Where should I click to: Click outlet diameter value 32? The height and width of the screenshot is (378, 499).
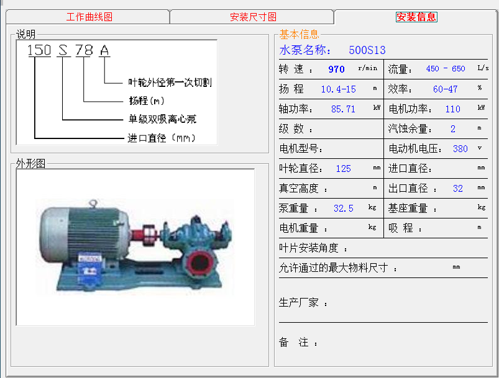457,189
